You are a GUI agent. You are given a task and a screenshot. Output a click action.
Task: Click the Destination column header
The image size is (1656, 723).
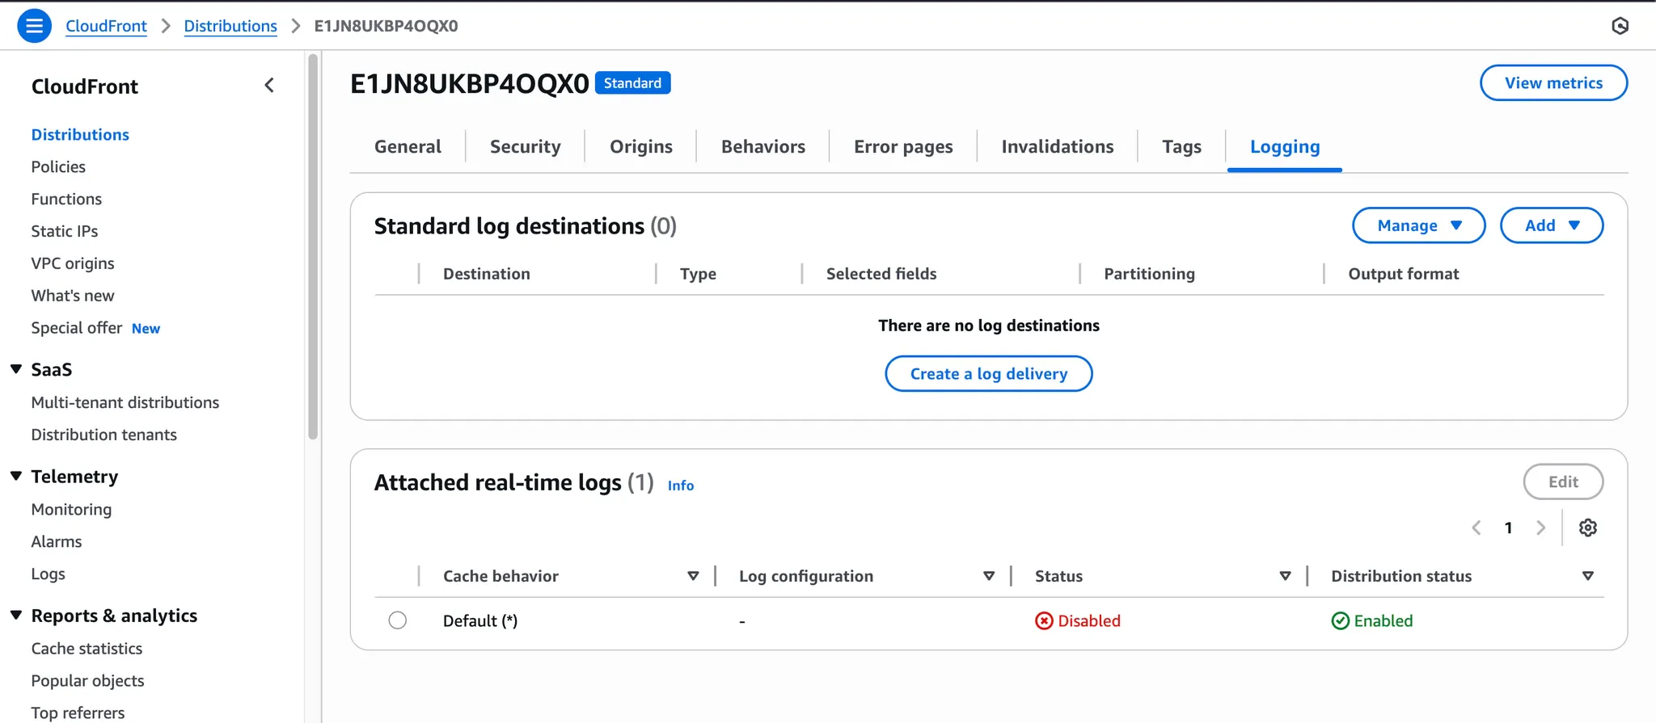coord(486,274)
